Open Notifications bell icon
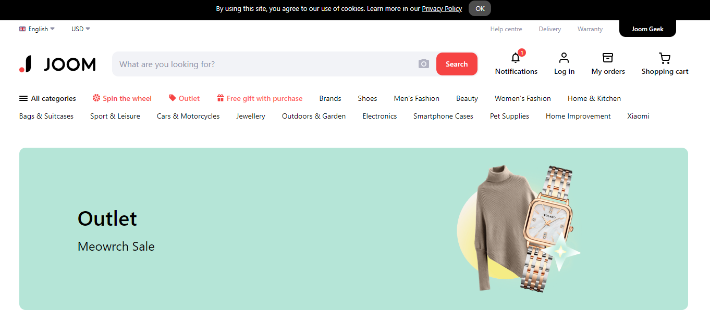Viewport: 710px width, 324px height. coord(516,58)
